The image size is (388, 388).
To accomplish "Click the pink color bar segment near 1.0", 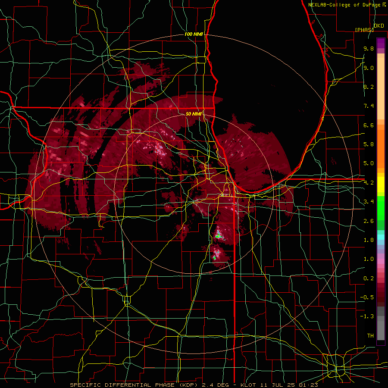I will coord(381,261).
